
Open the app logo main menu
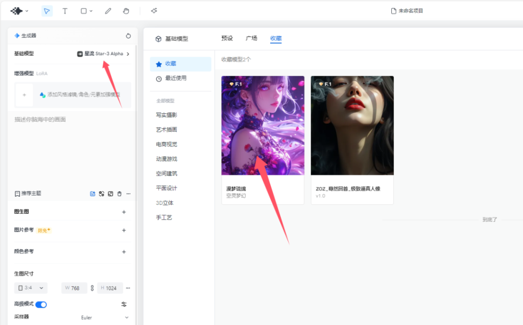[19, 11]
